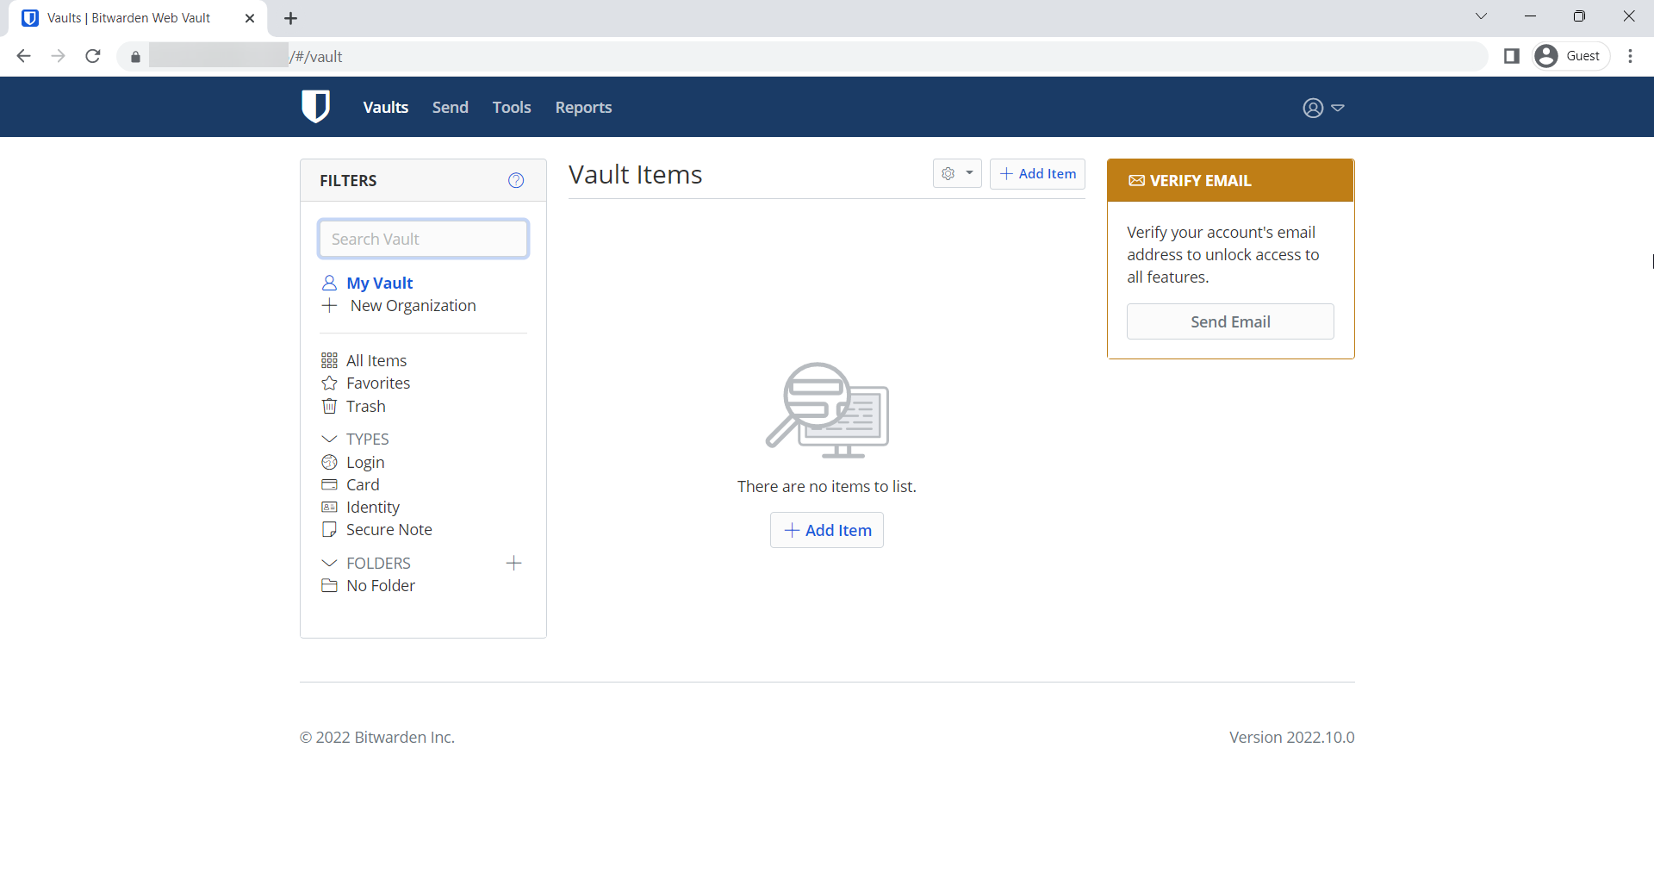This screenshot has width=1654, height=879.
Task: Reload the page with refresh icon
Action: point(93,56)
